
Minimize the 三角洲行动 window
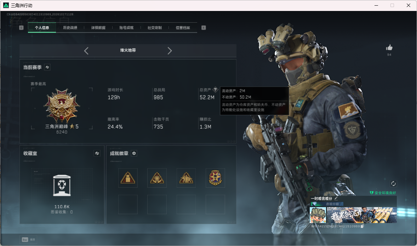point(376,5)
